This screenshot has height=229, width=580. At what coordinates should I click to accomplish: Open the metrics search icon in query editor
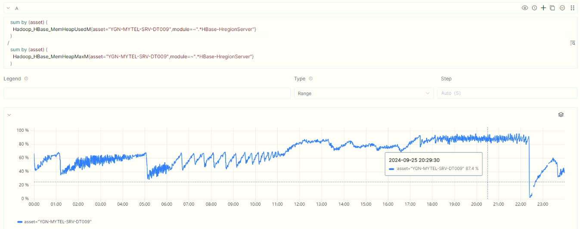(572, 43)
